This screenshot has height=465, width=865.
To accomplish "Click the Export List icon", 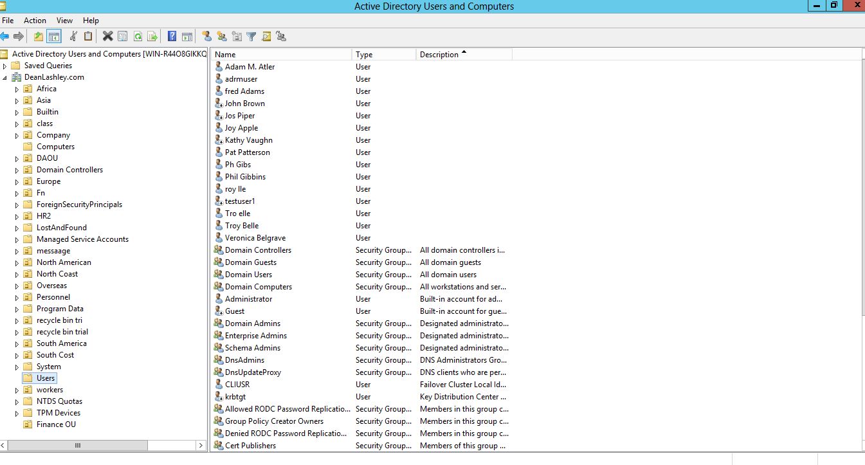I will (x=152, y=37).
